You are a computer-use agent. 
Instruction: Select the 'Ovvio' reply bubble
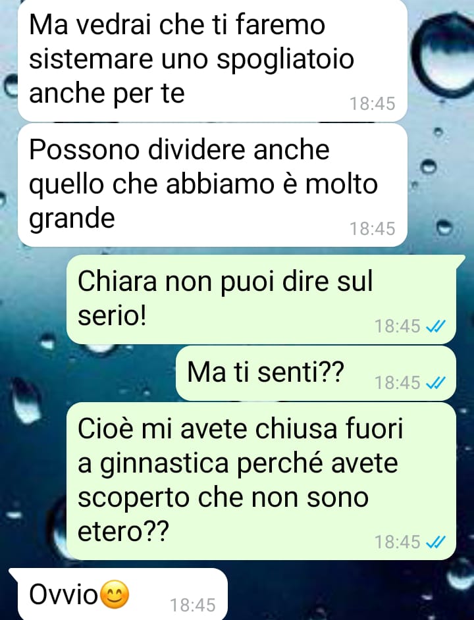pyautogui.click(x=118, y=594)
